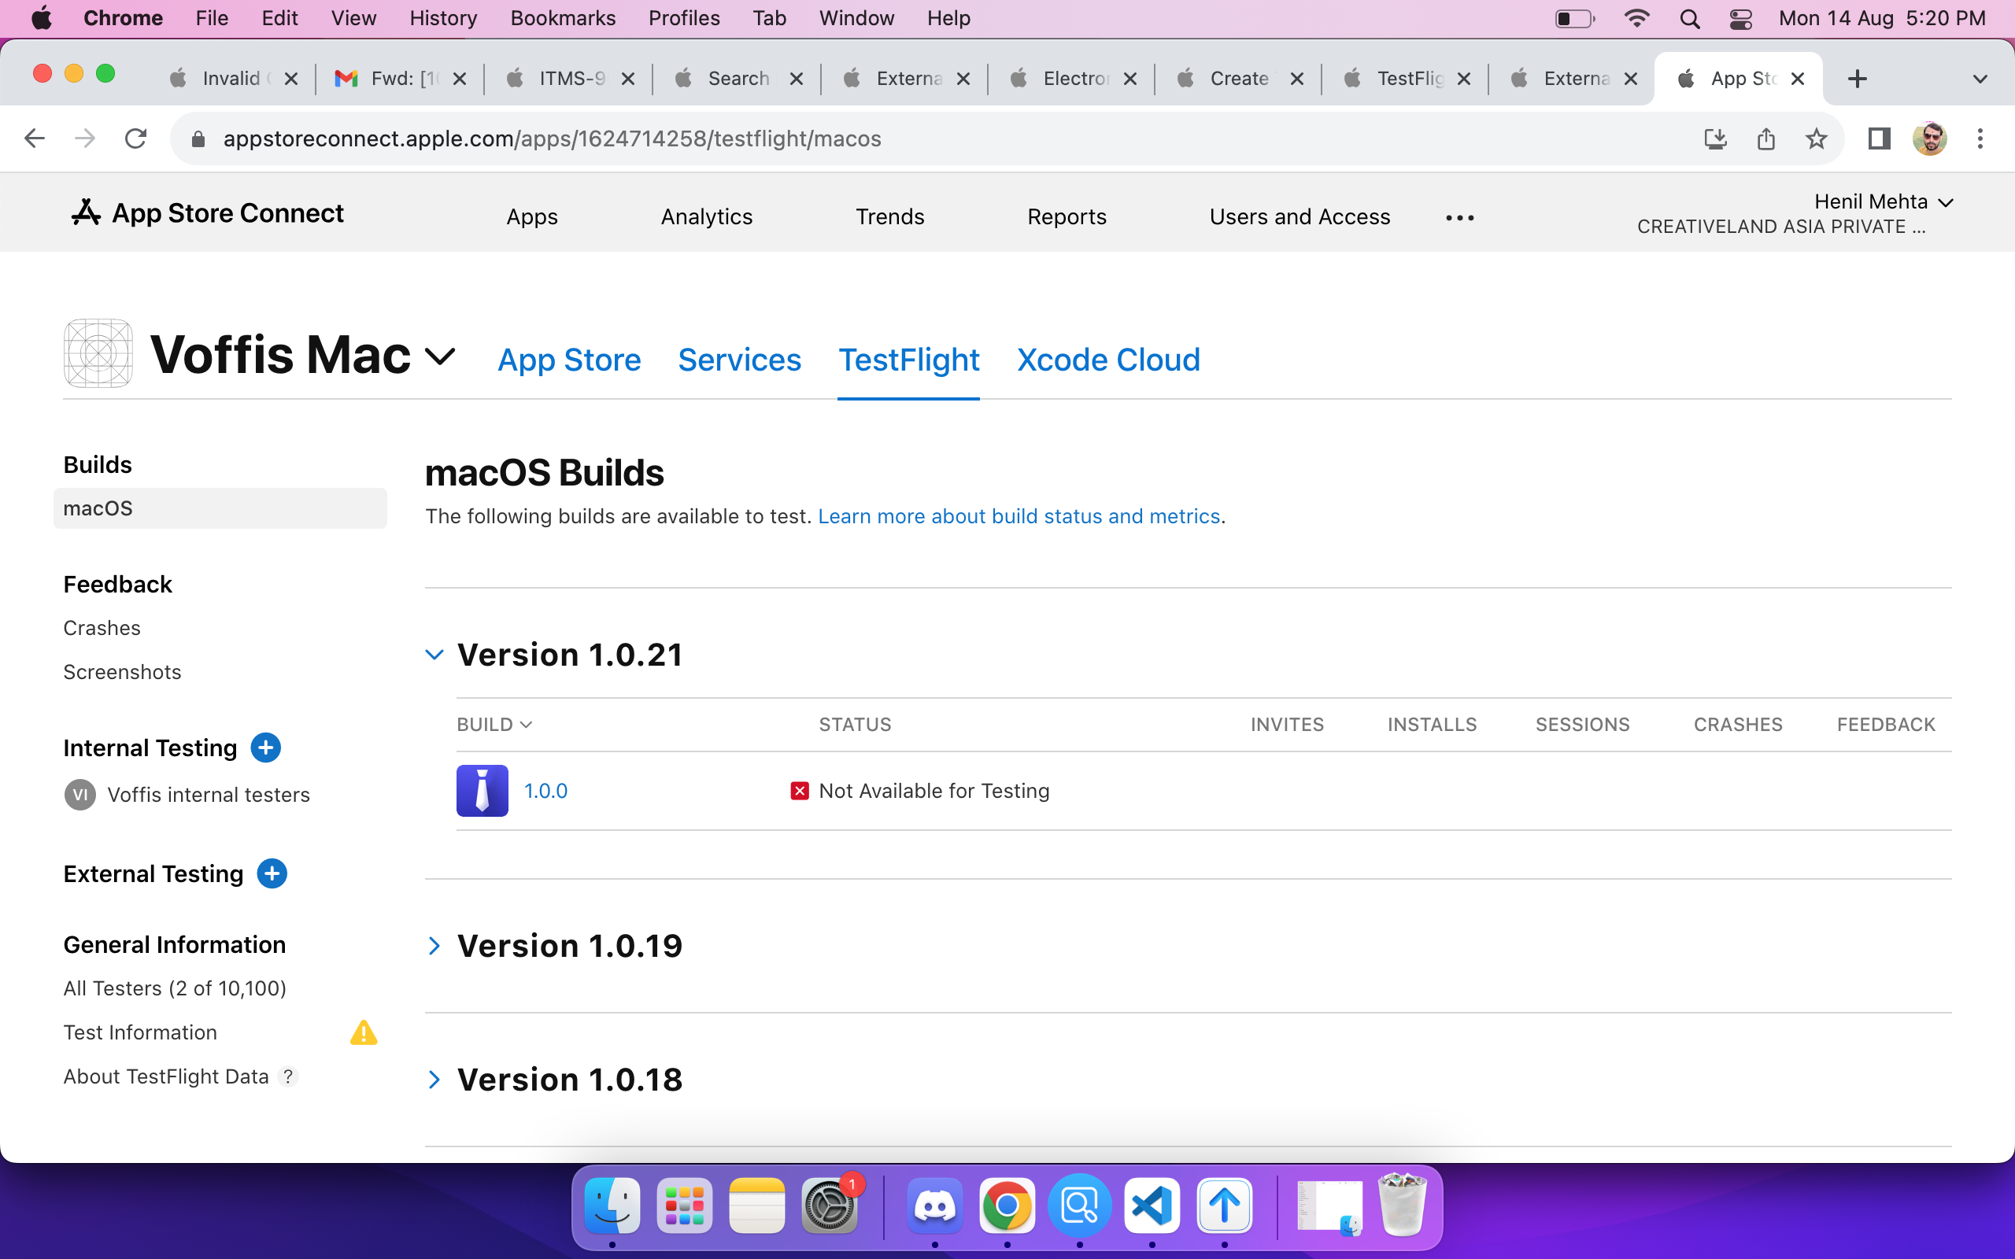Open Spotlight search in menu bar
Viewport: 2015px width, 1259px height.
click(x=1689, y=18)
